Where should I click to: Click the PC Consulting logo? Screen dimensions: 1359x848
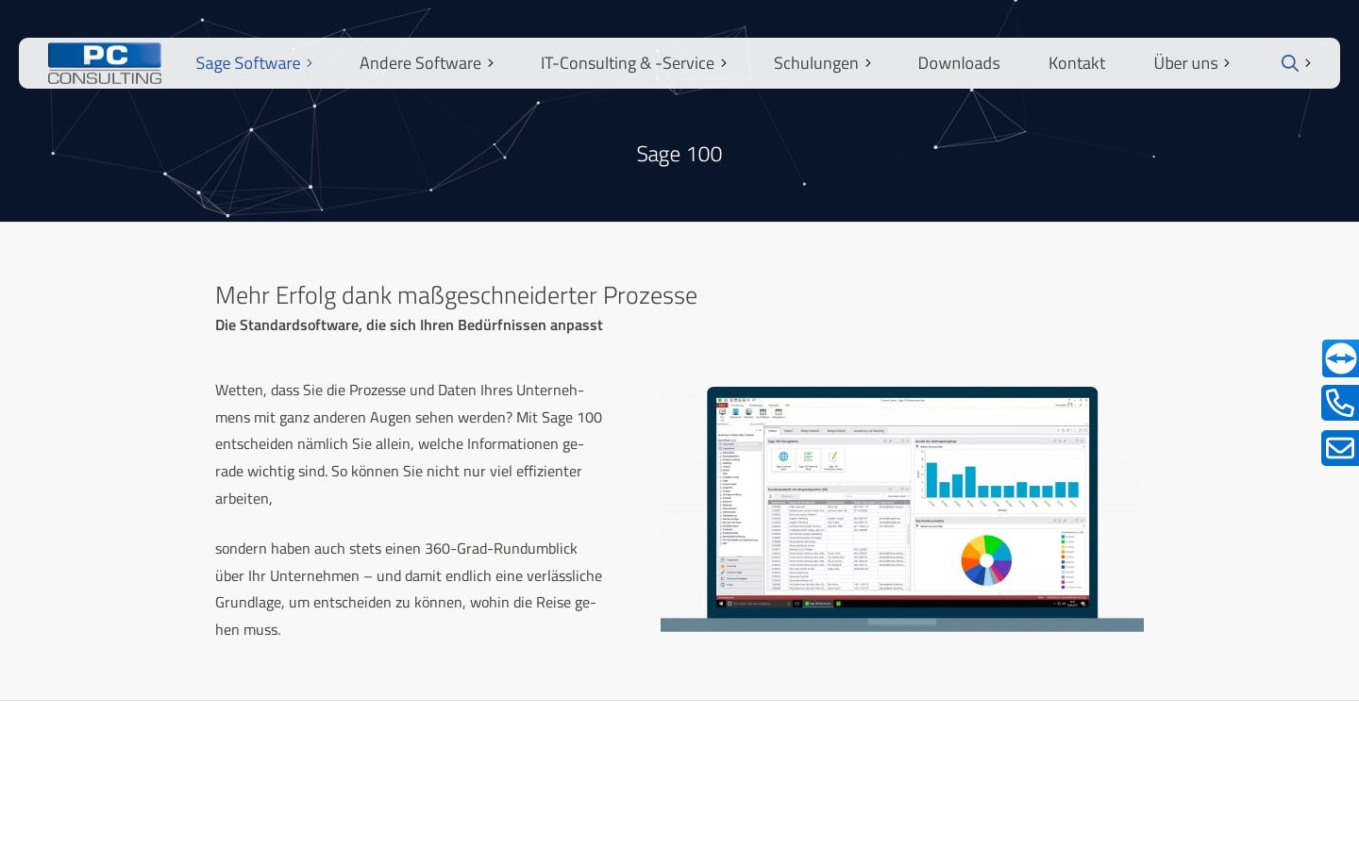pyautogui.click(x=105, y=63)
